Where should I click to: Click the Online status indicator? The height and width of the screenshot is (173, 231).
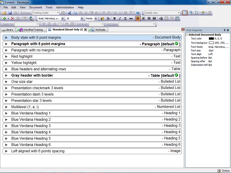223,170
